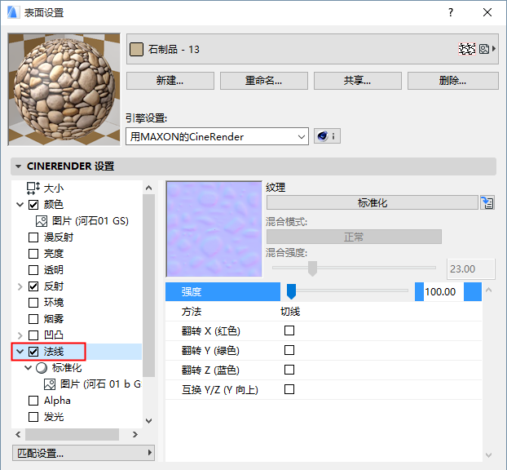507x470 pixels.
Task: Expand the 凹凸 tree node
Action: [20, 335]
